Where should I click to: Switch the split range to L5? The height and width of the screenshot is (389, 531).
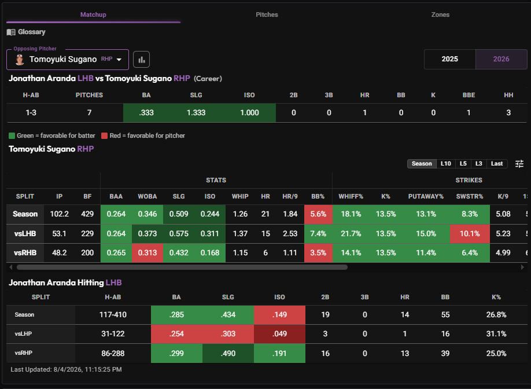463,164
